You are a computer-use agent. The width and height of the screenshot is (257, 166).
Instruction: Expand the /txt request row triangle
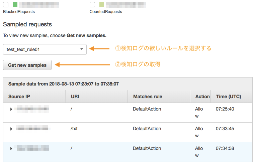coord(11,129)
